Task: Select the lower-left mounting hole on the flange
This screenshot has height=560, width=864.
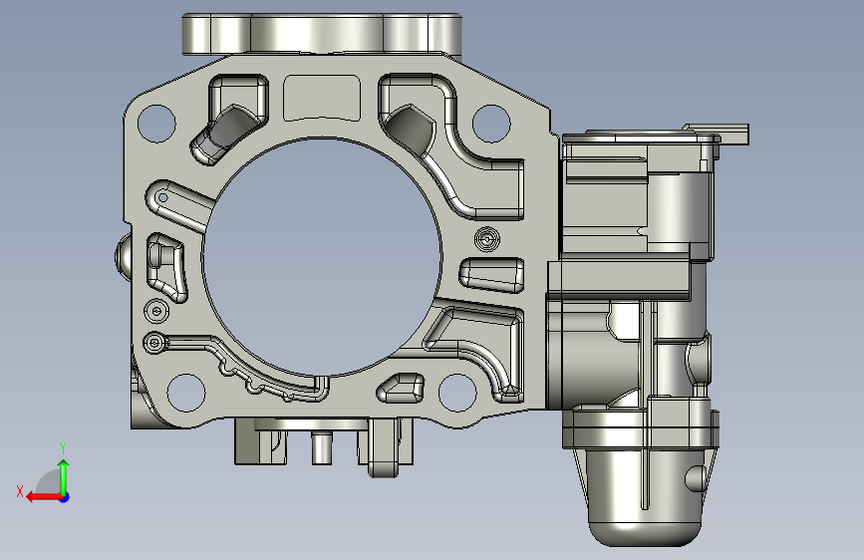Action: [186, 393]
